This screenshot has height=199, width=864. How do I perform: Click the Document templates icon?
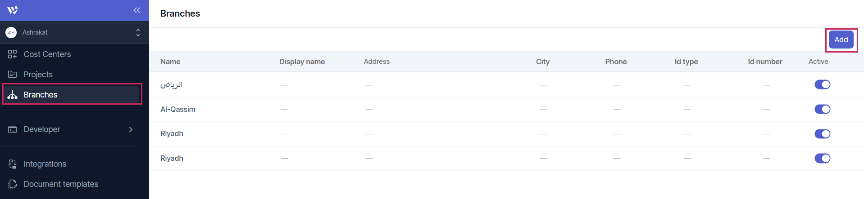click(13, 184)
